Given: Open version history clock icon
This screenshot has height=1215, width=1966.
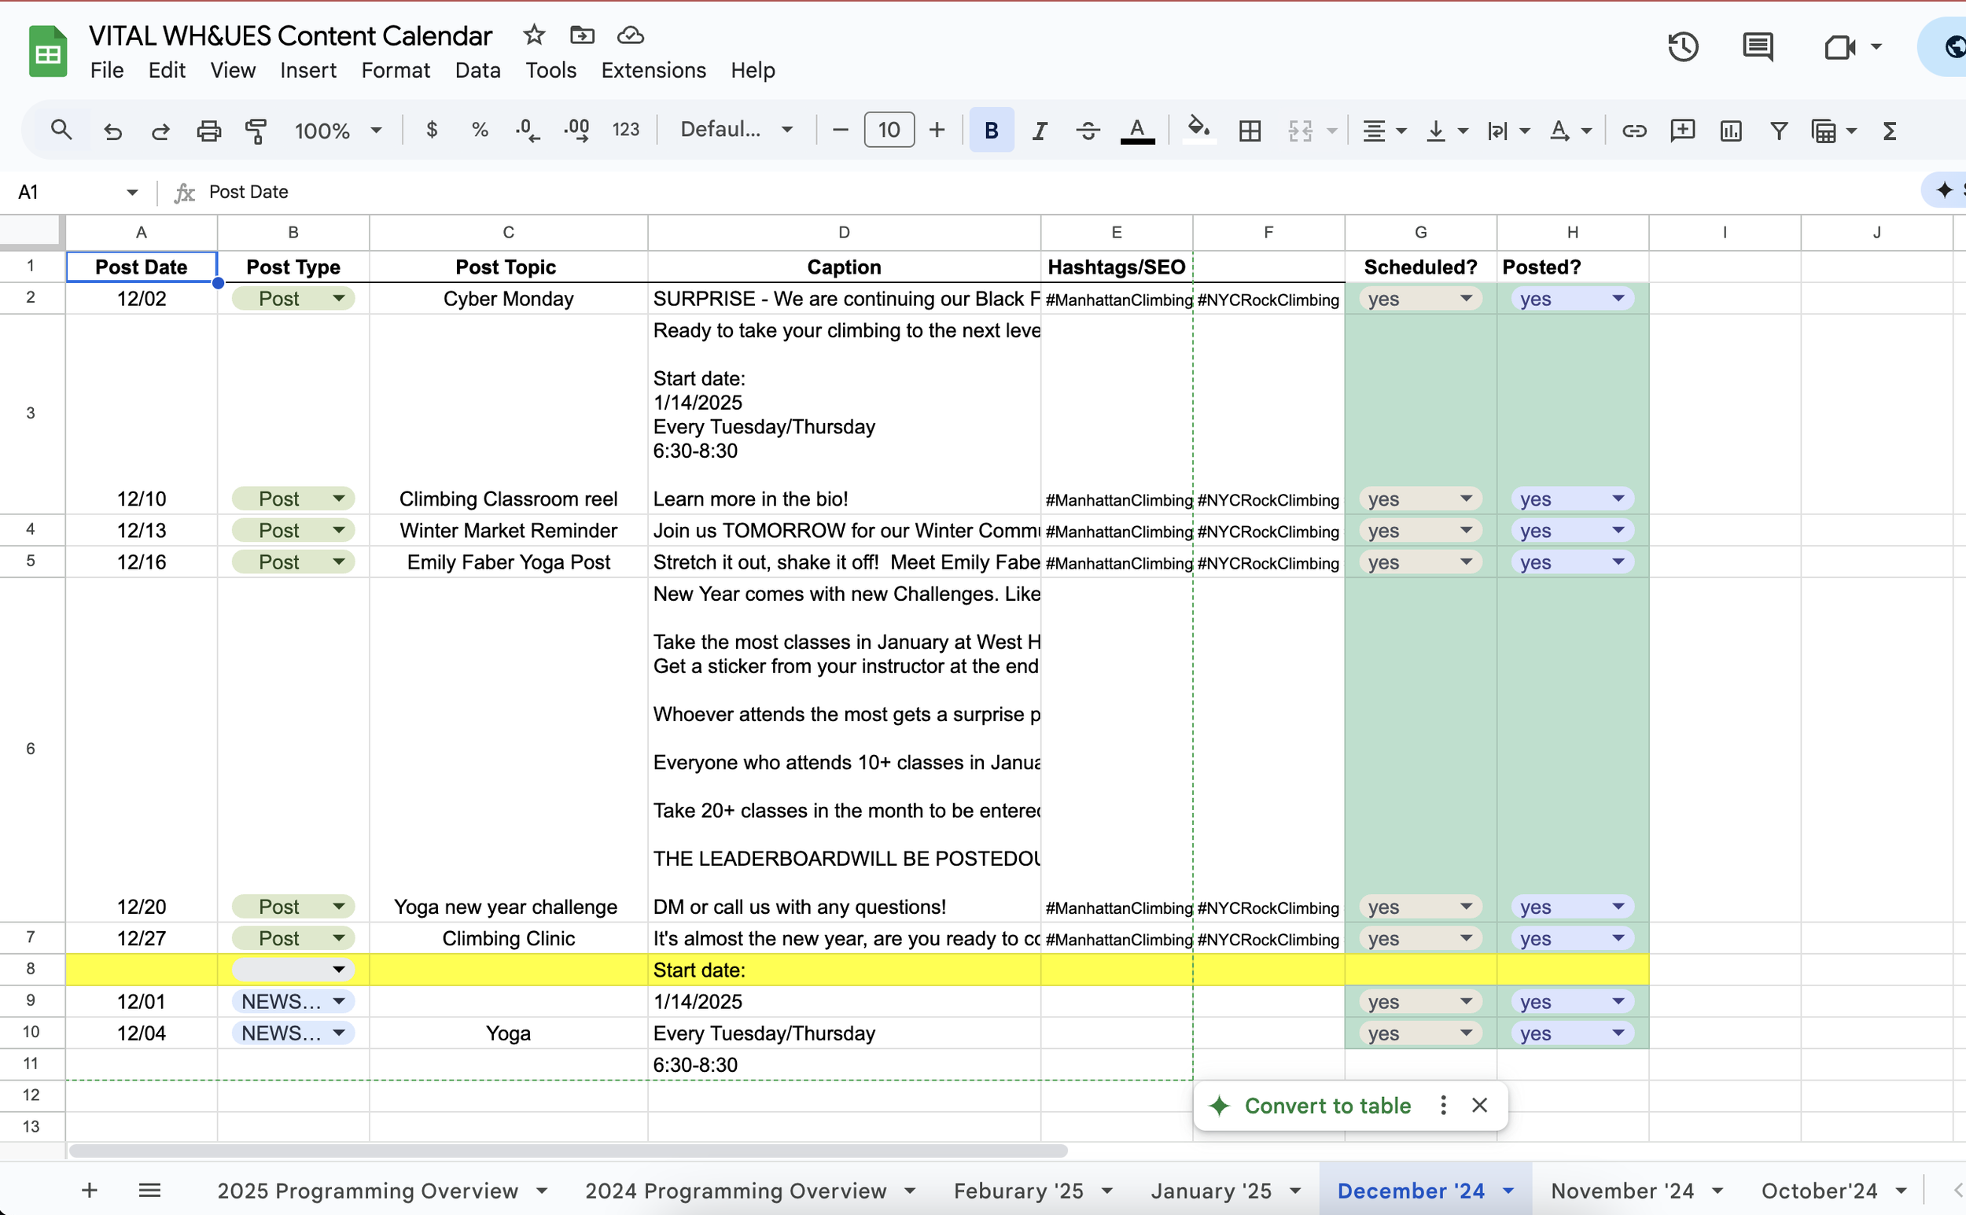Looking at the screenshot, I should 1682,46.
